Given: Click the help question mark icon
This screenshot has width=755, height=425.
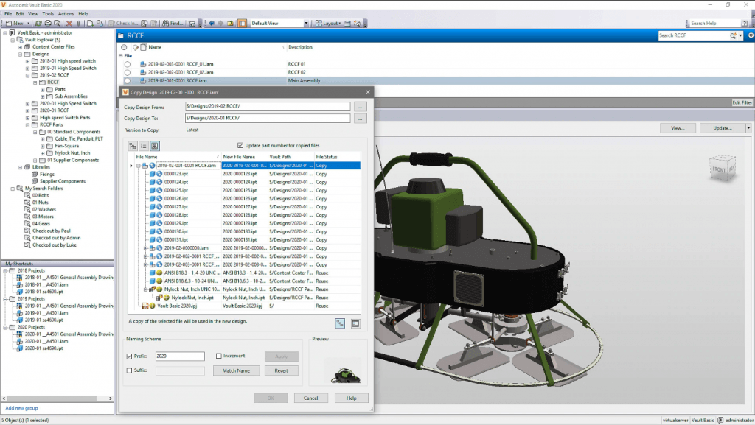Looking at the screenshot, I should click(745, 23).
